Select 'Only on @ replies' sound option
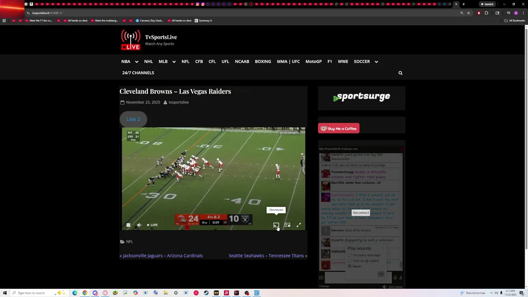Viewport: 528px width, 297px height. [350, 261]
